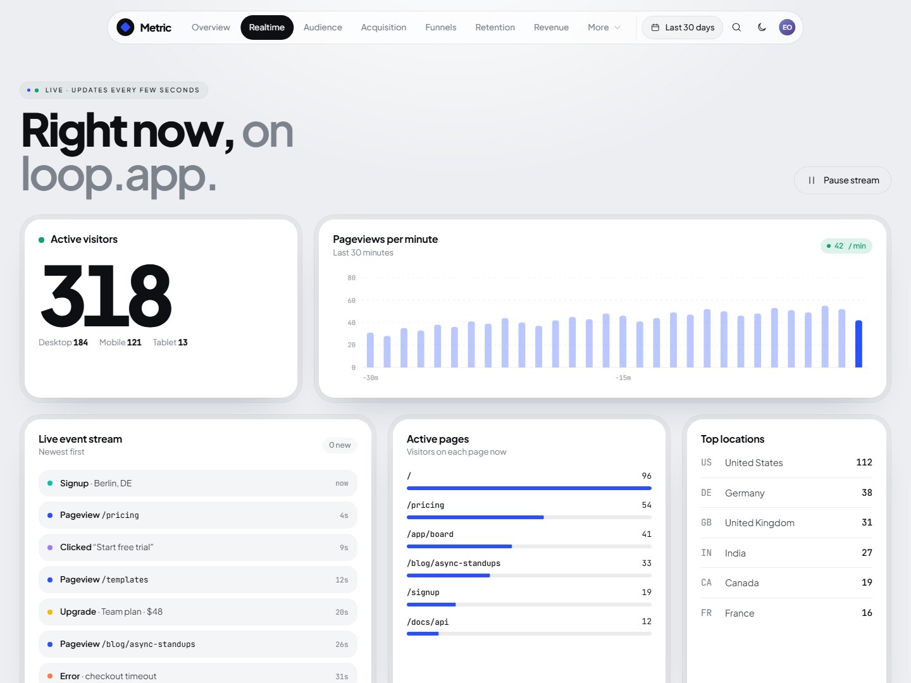Switch to the Overview tab
911x683 pixels.
click(x=211, y=27)
